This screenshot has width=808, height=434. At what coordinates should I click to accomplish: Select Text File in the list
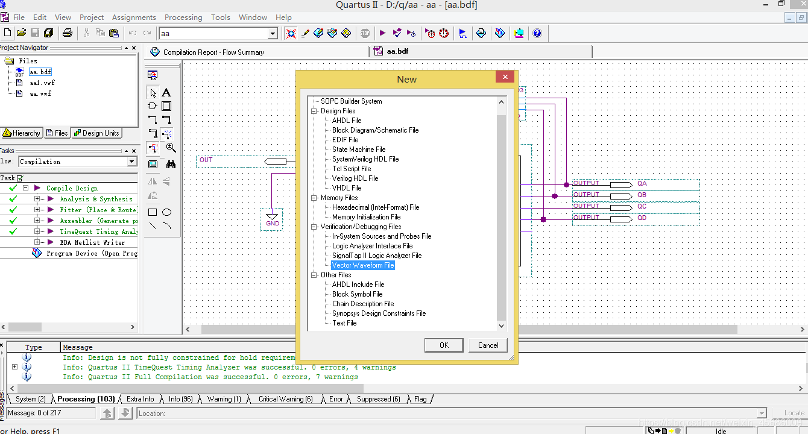pyautogui.click(x=344, y=323)
